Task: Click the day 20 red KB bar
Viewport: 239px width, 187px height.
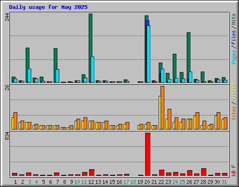Action: pyautogui.click(x=148, y=154)
